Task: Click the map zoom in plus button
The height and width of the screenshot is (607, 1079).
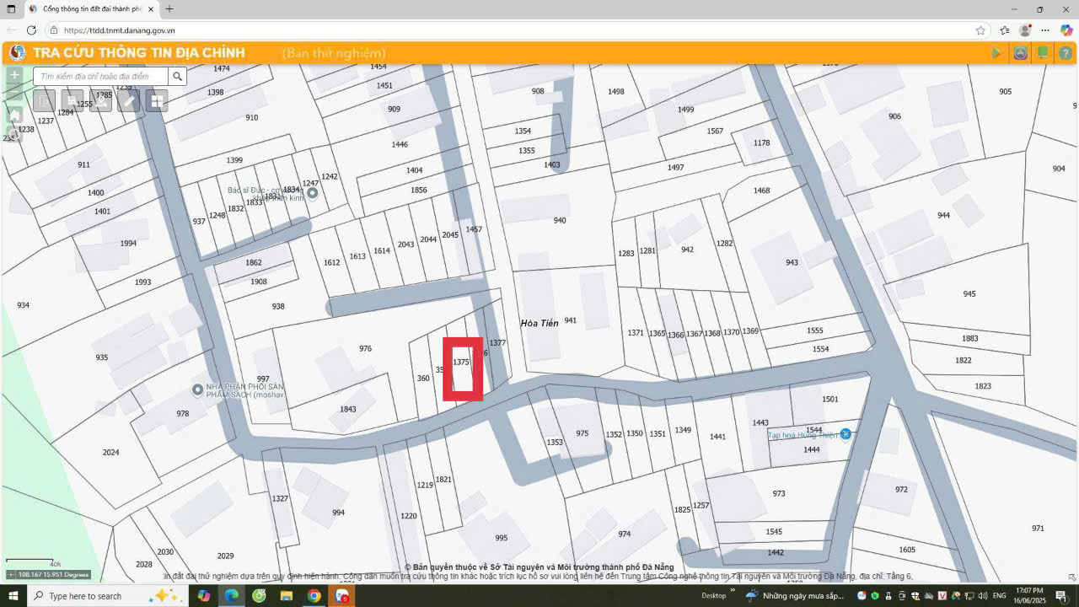Action: (14, 74)
